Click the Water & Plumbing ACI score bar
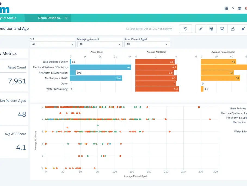The width and height of the screenshot is (247, 186). pos(157,89)
